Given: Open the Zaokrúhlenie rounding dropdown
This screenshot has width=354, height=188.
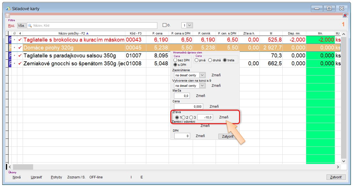Looking at the screenshot, I should [x=202, y=75].
